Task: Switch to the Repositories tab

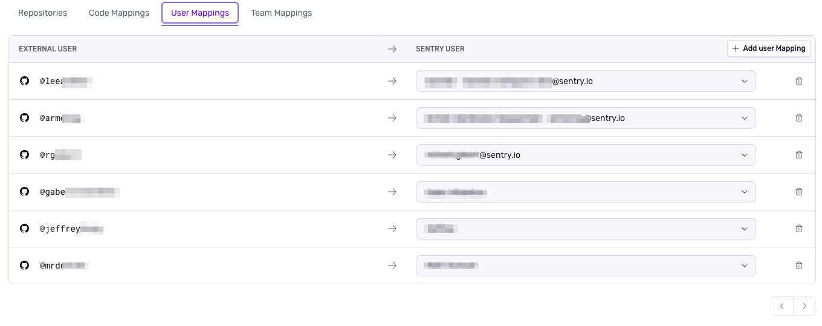Action: 43,13
